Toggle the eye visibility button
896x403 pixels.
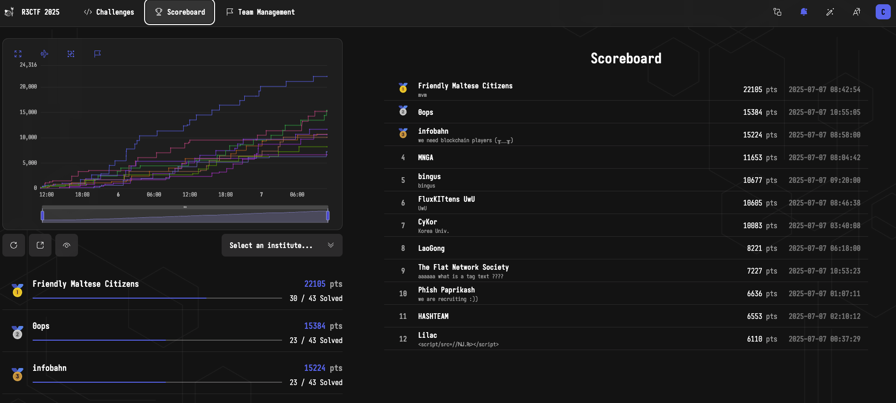67,245
